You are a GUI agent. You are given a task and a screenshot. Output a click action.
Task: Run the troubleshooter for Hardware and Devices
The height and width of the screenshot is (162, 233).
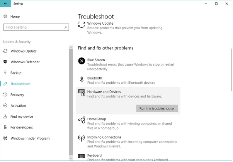[157, 108]
